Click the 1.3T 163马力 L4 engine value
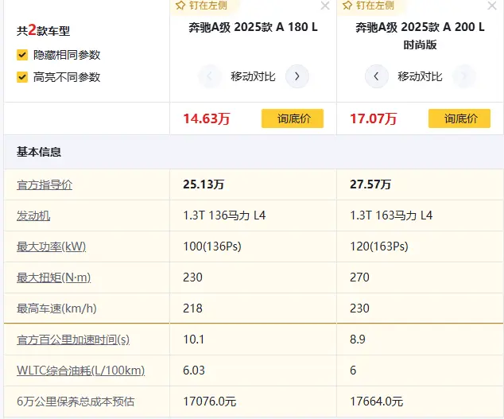Viewport: 504px width, 419px height. pos(391,215)
